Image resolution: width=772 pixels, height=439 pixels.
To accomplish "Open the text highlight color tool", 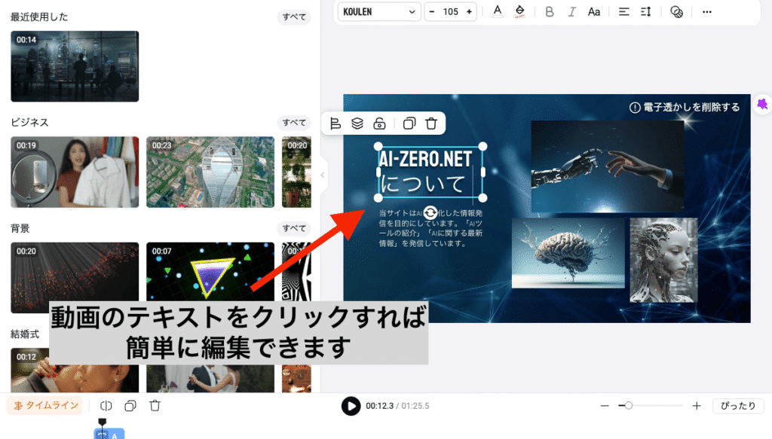I will pos(519,11).
